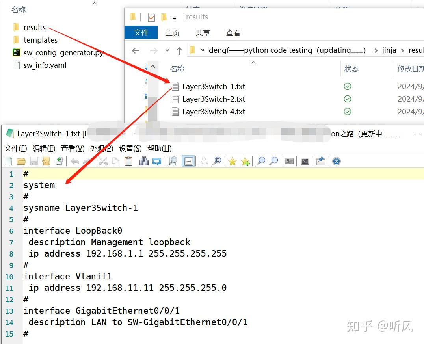Pin editor on top using the pushpin icon
The height and width of the screenshot is (344, 424).
(x=320, y=161)
